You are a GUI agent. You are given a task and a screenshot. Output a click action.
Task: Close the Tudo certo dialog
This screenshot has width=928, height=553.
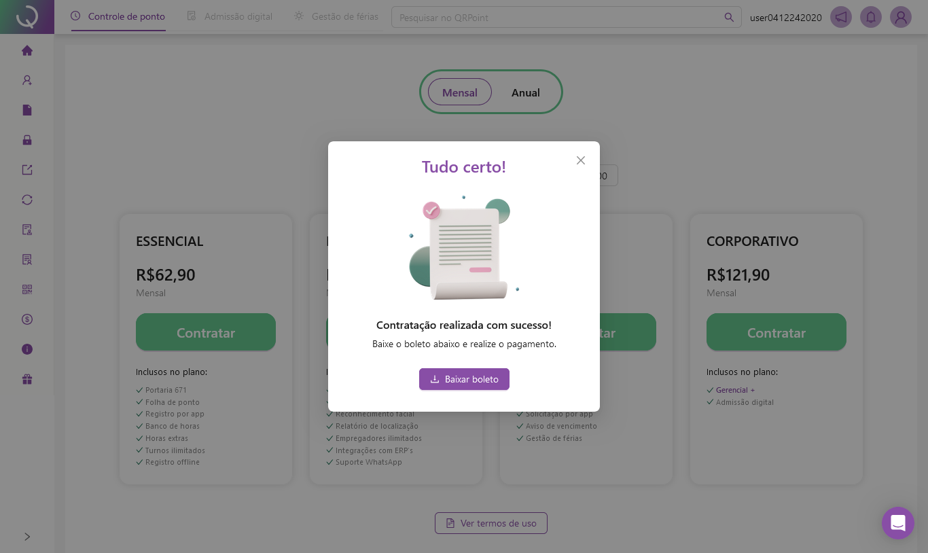(580, 160)
